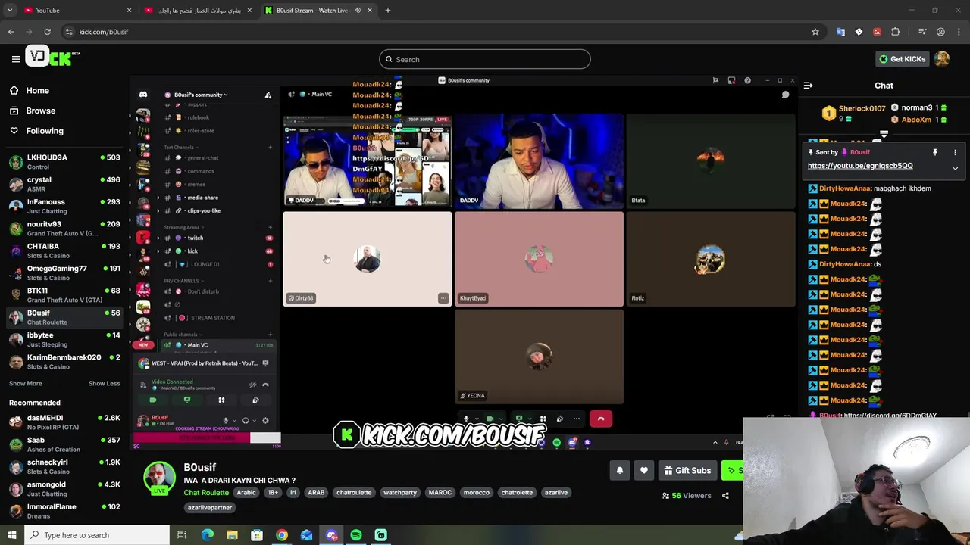Toggle noise suppression in Discord voice panel

click(253, 385)
